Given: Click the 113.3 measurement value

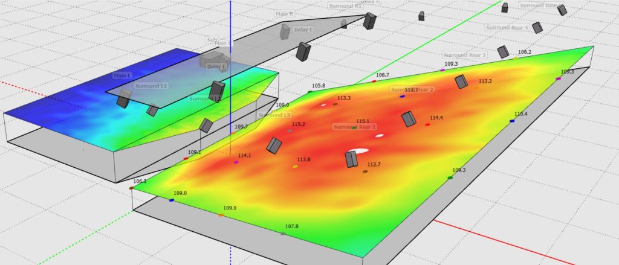Looking at the screenshot, I should click(344, 98).
